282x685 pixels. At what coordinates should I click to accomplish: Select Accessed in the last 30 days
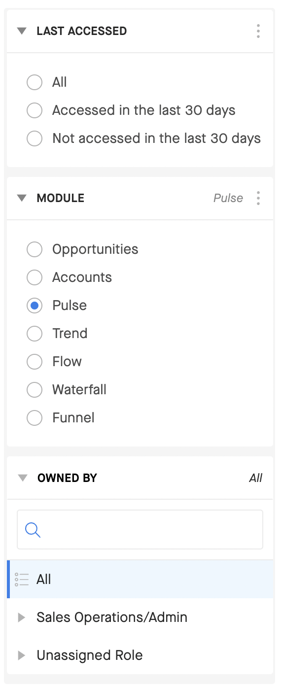point(35,110)
